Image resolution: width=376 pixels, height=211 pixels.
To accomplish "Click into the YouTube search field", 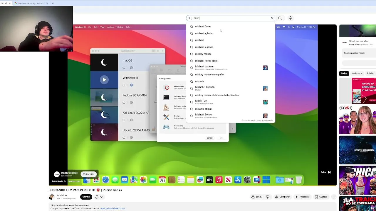I will [230, 18].
